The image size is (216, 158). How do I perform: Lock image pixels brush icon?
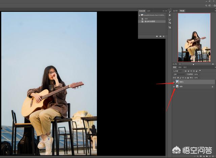click(181, 78)
